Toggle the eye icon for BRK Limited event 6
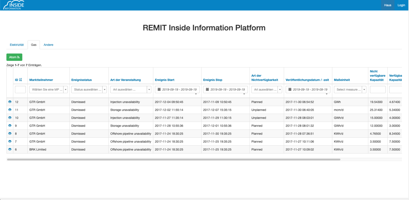Image resolution: width=409 pixels, height=200 pixels. click(10, 149)
